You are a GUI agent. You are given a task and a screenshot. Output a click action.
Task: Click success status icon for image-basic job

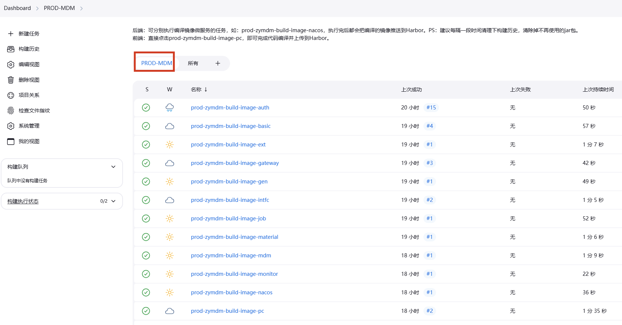coord(146,126)
